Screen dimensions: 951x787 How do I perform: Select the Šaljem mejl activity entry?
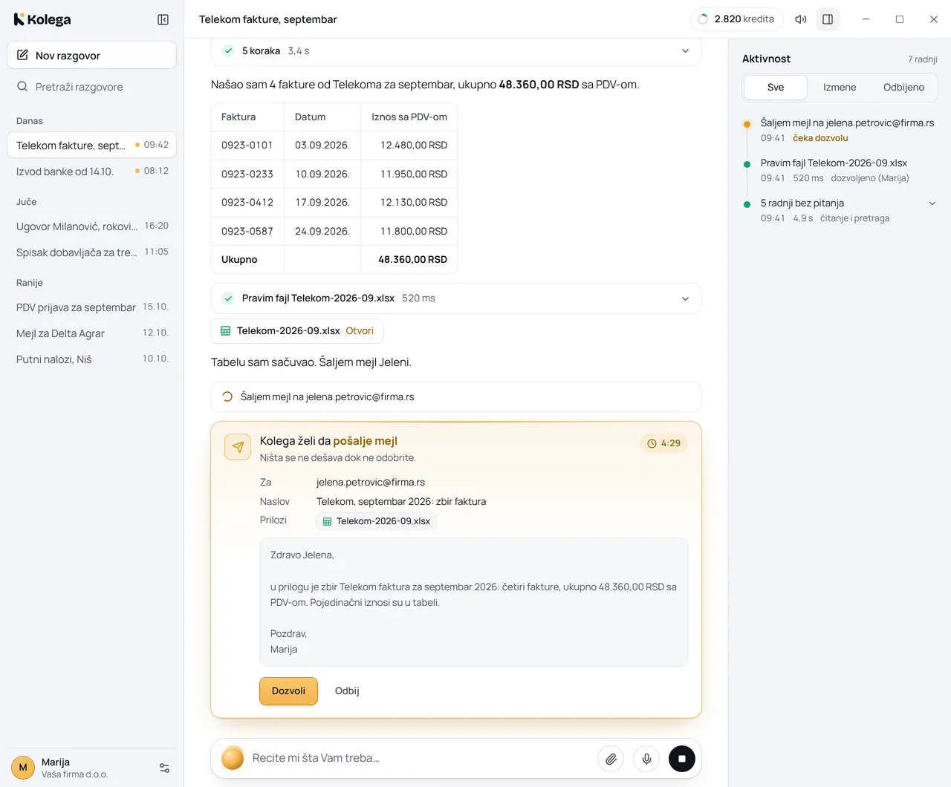tap(840, 130)
